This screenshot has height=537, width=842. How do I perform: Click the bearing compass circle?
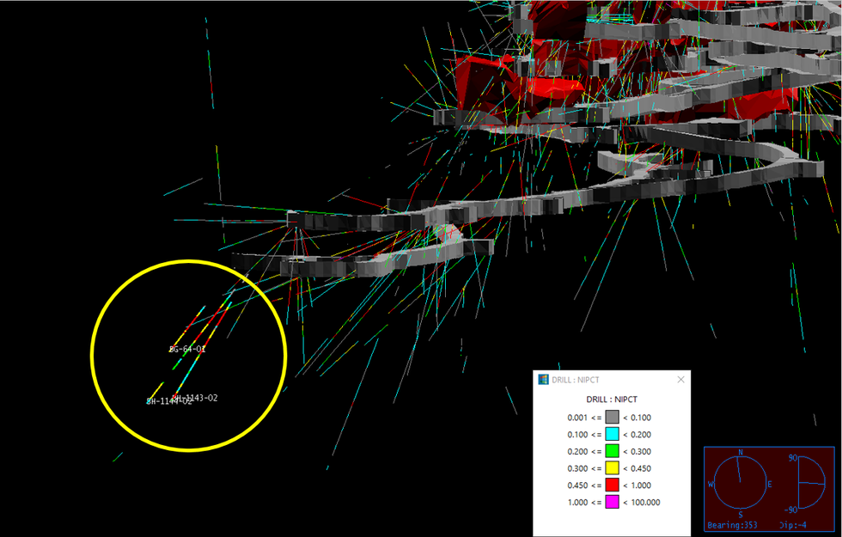click(740, 484)
